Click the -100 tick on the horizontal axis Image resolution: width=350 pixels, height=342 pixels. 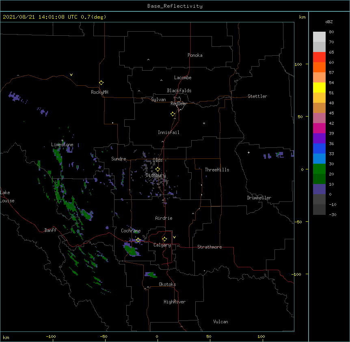(x=51, y=336)
